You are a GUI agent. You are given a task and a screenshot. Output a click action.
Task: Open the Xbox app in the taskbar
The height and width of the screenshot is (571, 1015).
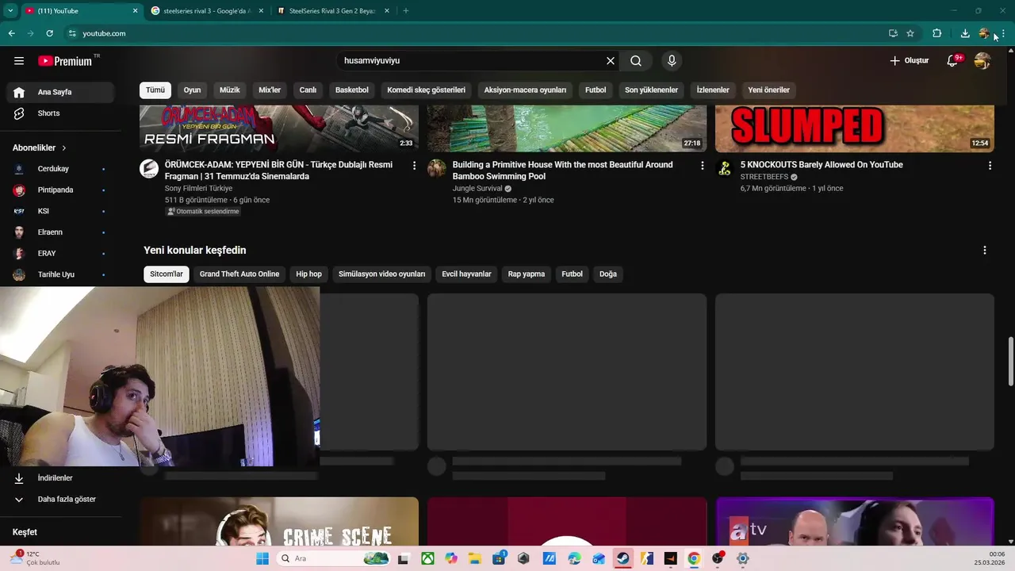(x=427, y=558)
